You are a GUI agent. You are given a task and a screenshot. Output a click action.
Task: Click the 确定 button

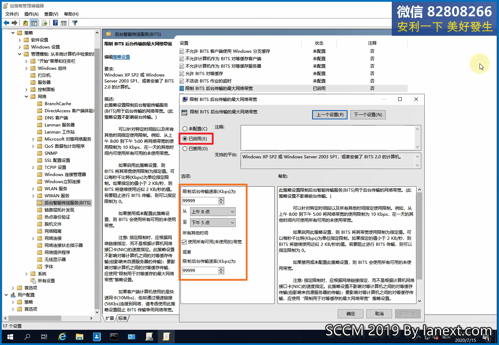coord(350,314)
